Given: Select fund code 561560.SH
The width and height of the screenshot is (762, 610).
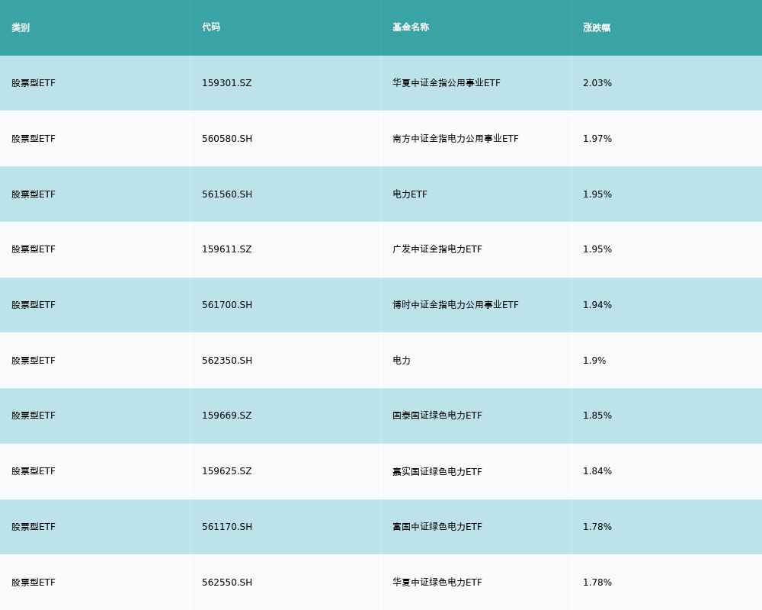Looking at the screenshot, I should pos(227,194).
